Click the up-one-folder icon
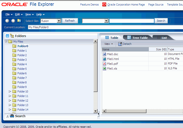The width and height of the screenshot is (183, 128). [x=19, y=21]
